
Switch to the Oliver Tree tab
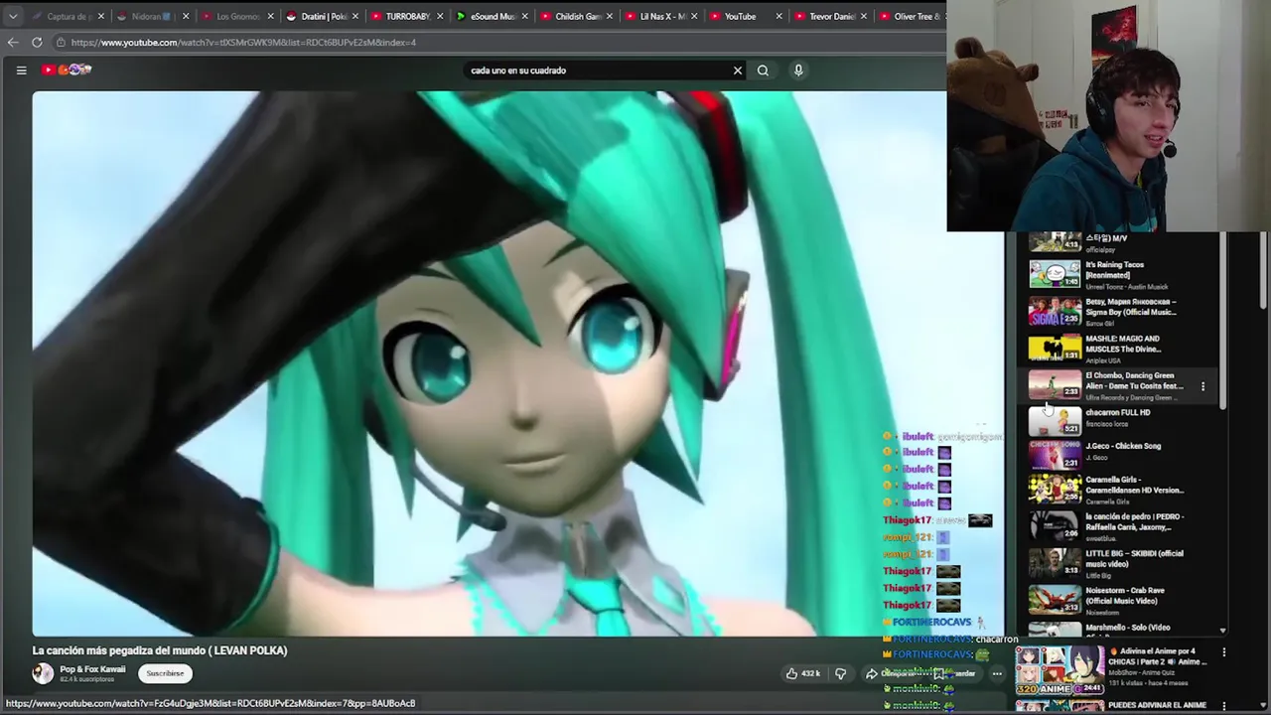912,16
